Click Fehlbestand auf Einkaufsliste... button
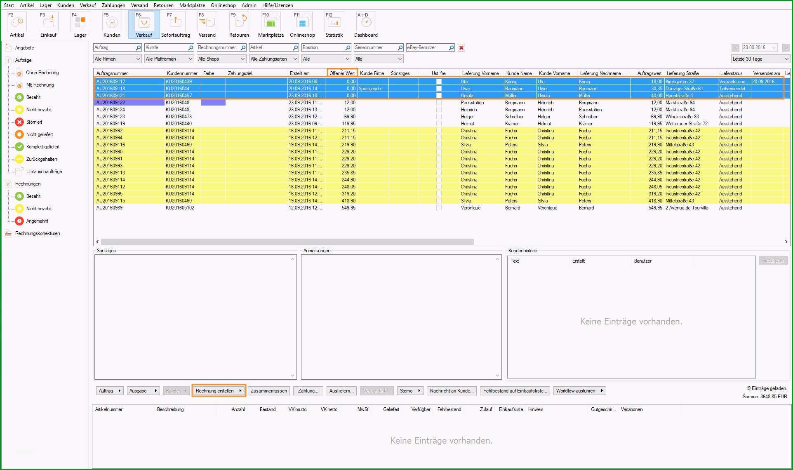This screenshot has height=470, width=793. (x=515, y=391)
